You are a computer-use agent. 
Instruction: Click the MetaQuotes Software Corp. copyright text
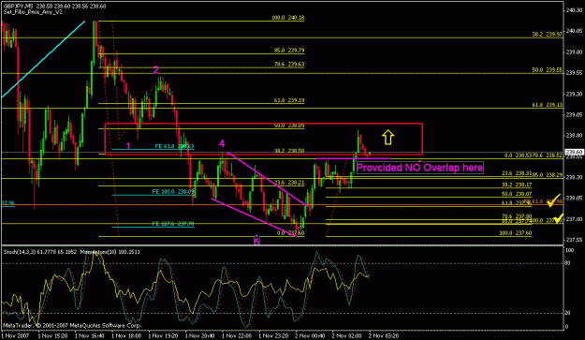click(x=72, y=326)
